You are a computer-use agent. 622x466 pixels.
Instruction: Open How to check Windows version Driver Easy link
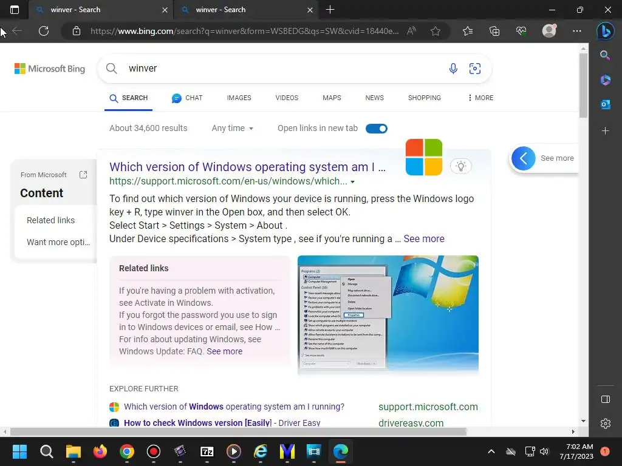[x=222, y=422]
